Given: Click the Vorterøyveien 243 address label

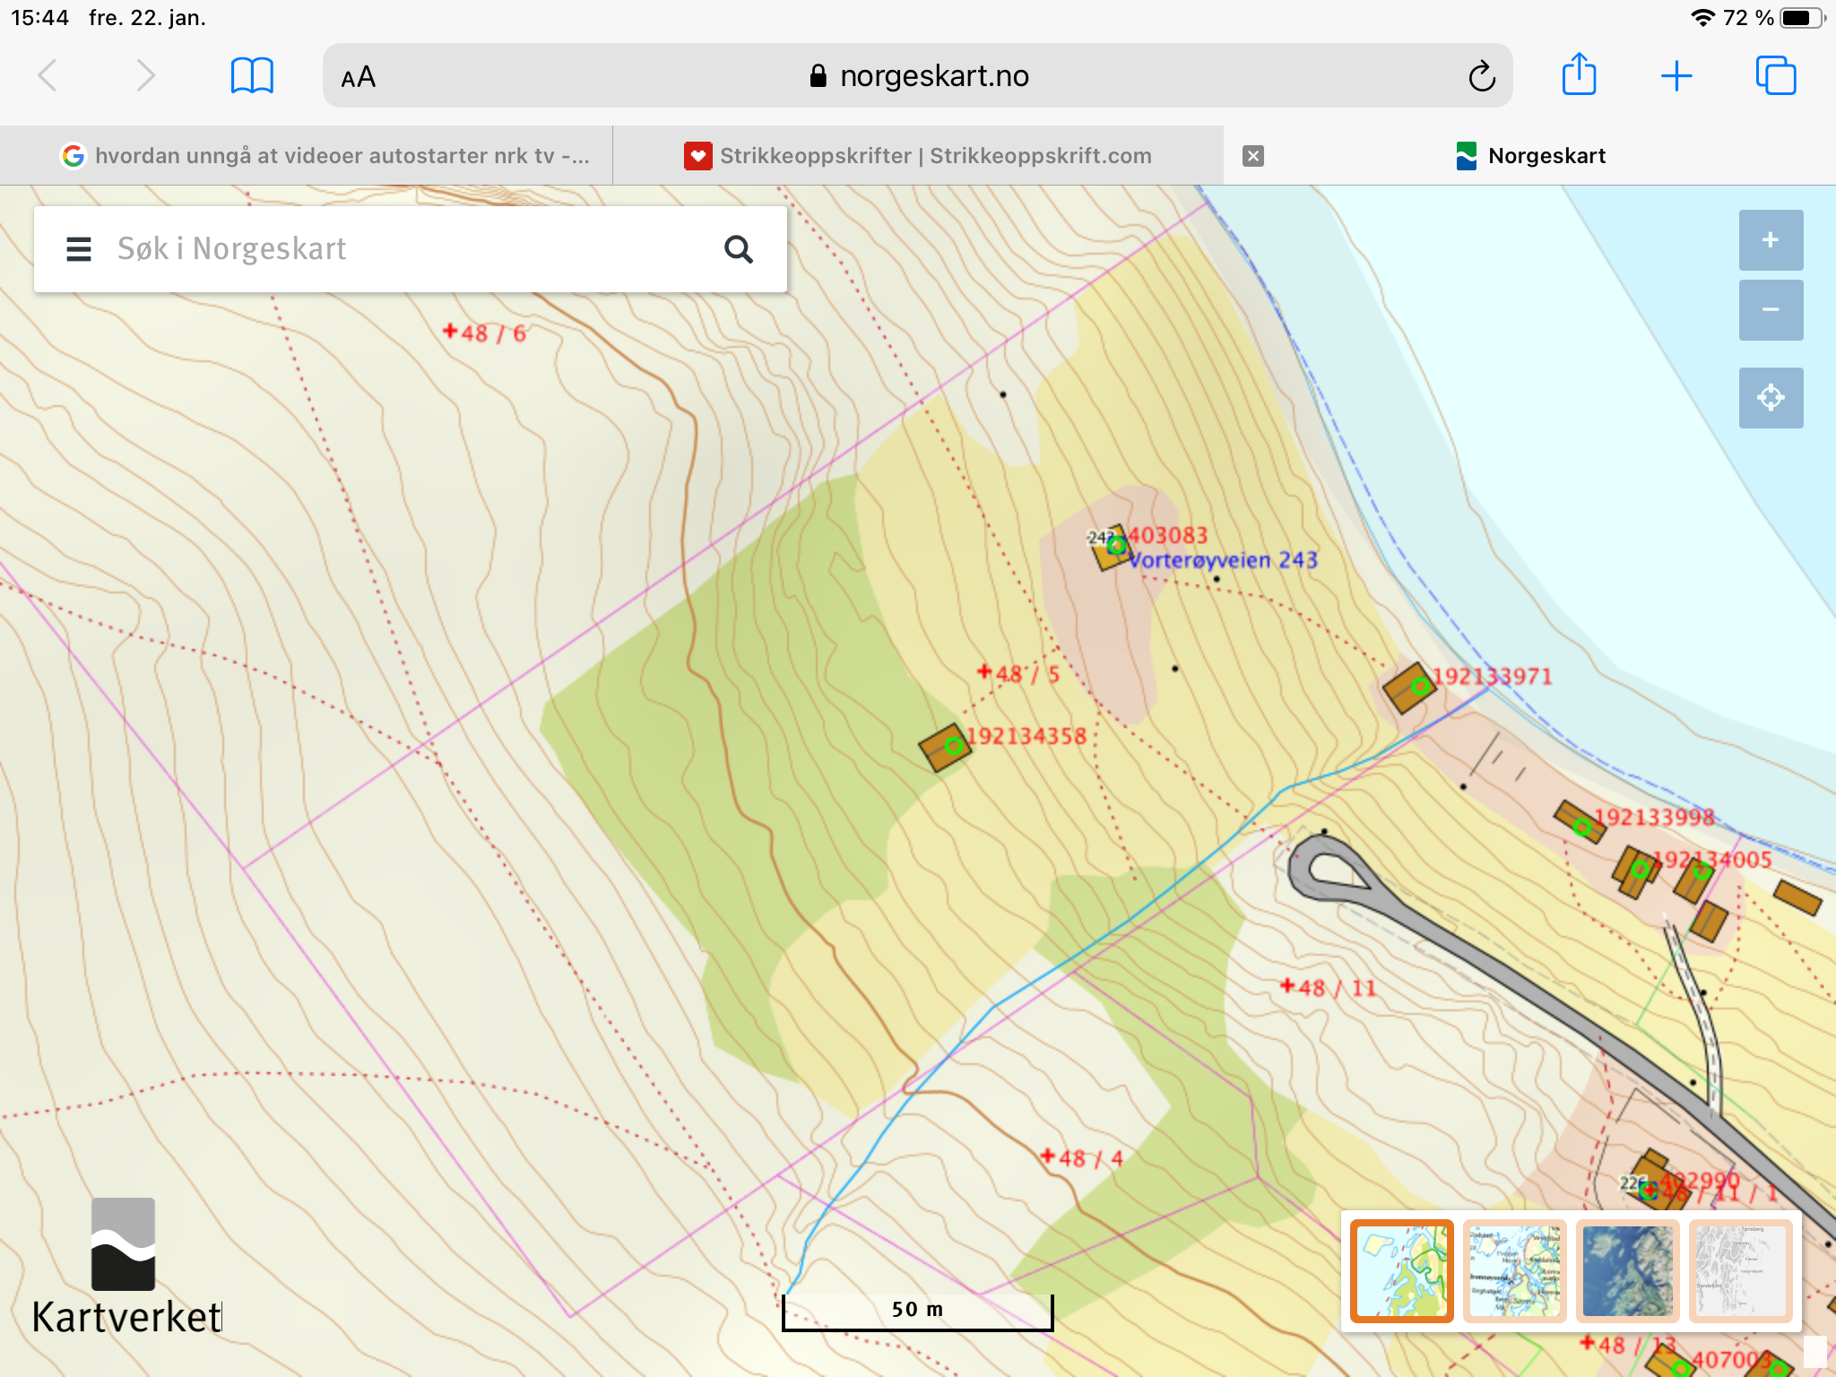Looking at the screenshot, I should (1223, 560).
